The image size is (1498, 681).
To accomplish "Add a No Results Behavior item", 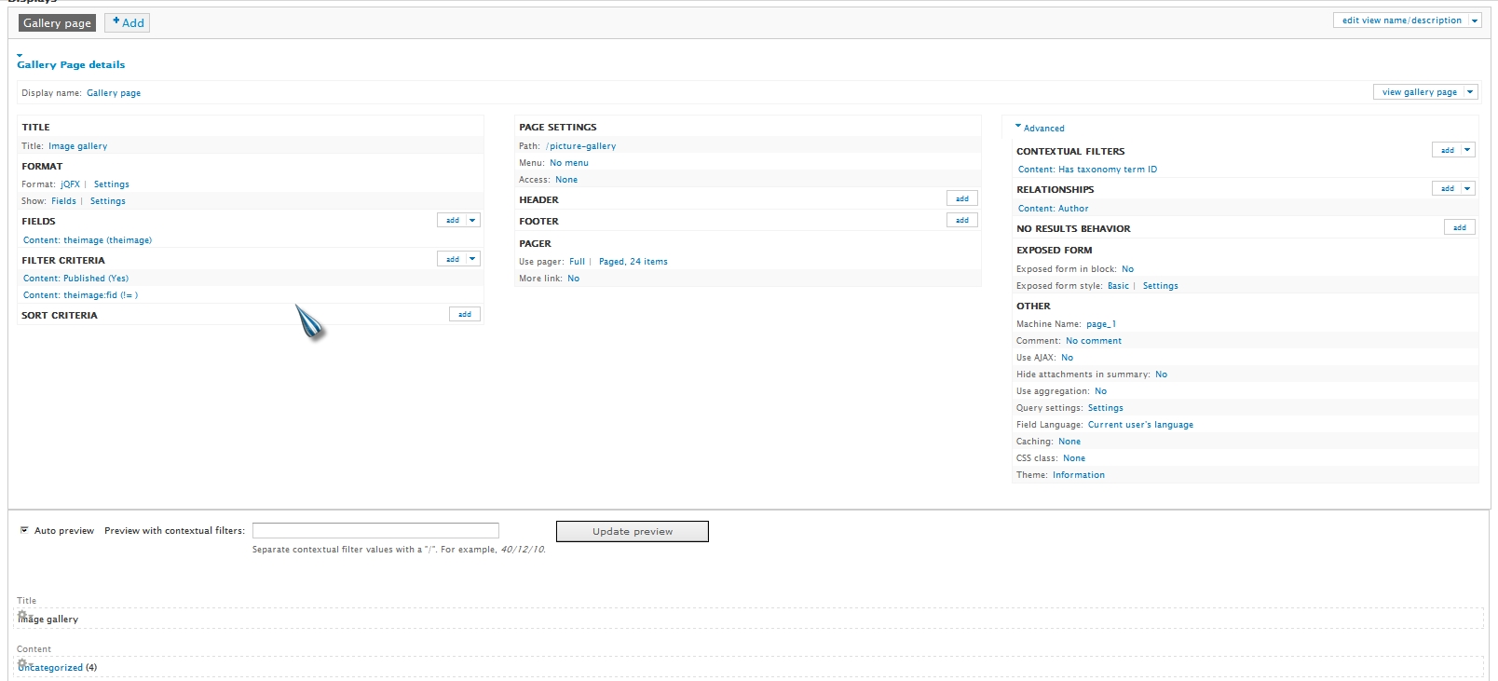I will 1460,227.
